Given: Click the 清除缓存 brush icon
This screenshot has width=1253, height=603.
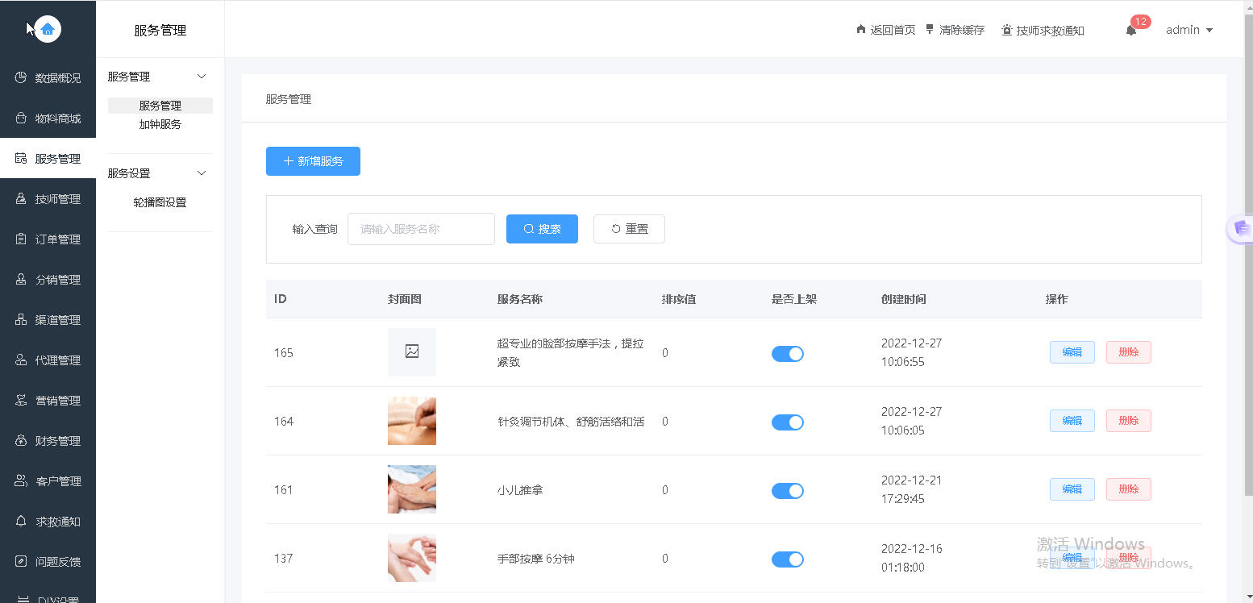Looking at the screenshot, I should [x=930, y=30].
